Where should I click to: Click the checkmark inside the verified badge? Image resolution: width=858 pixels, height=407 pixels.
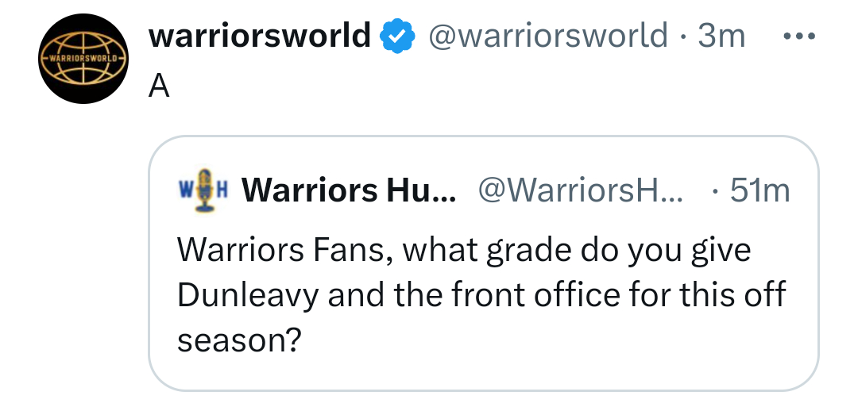pyautogui.click(x=398, y=36)
